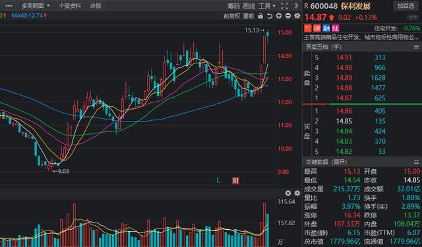Click the 振幅 3.97% value
This screenshot has width=422, height=247.
[351, 207]
